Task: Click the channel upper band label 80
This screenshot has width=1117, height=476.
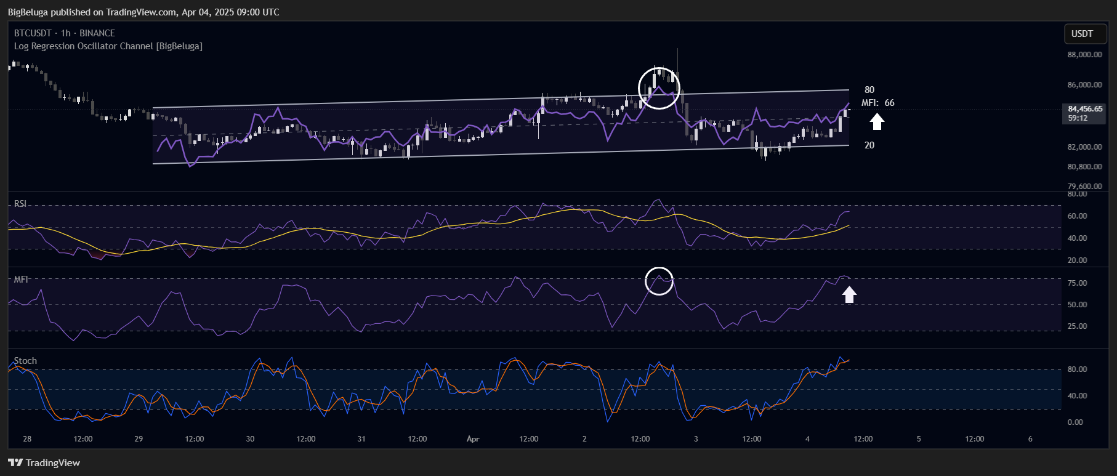Action: [869, 90]
